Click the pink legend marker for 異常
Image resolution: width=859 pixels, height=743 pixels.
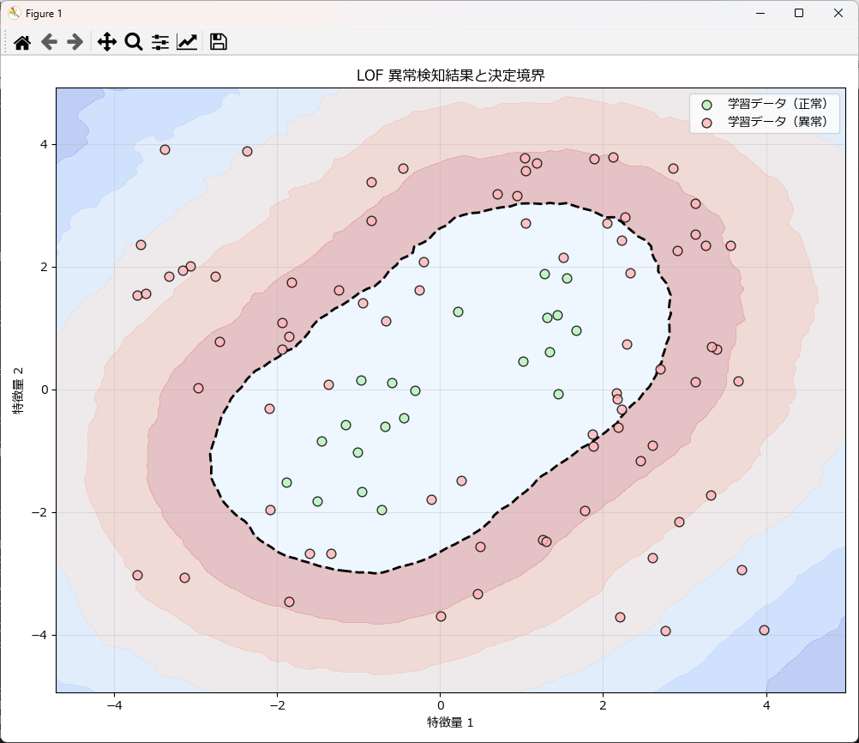tap(706, 122)
